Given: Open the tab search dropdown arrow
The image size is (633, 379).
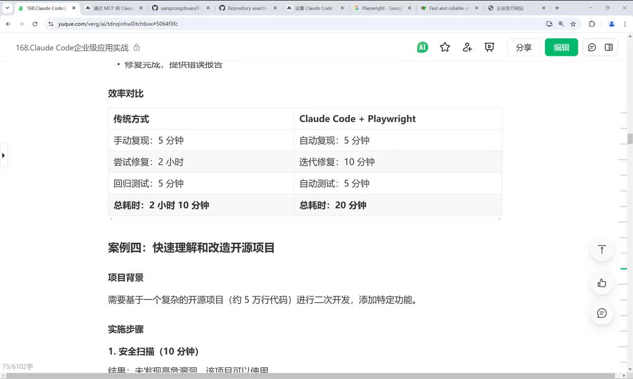Looking at the screenshot, I should (x=7, y=8).
